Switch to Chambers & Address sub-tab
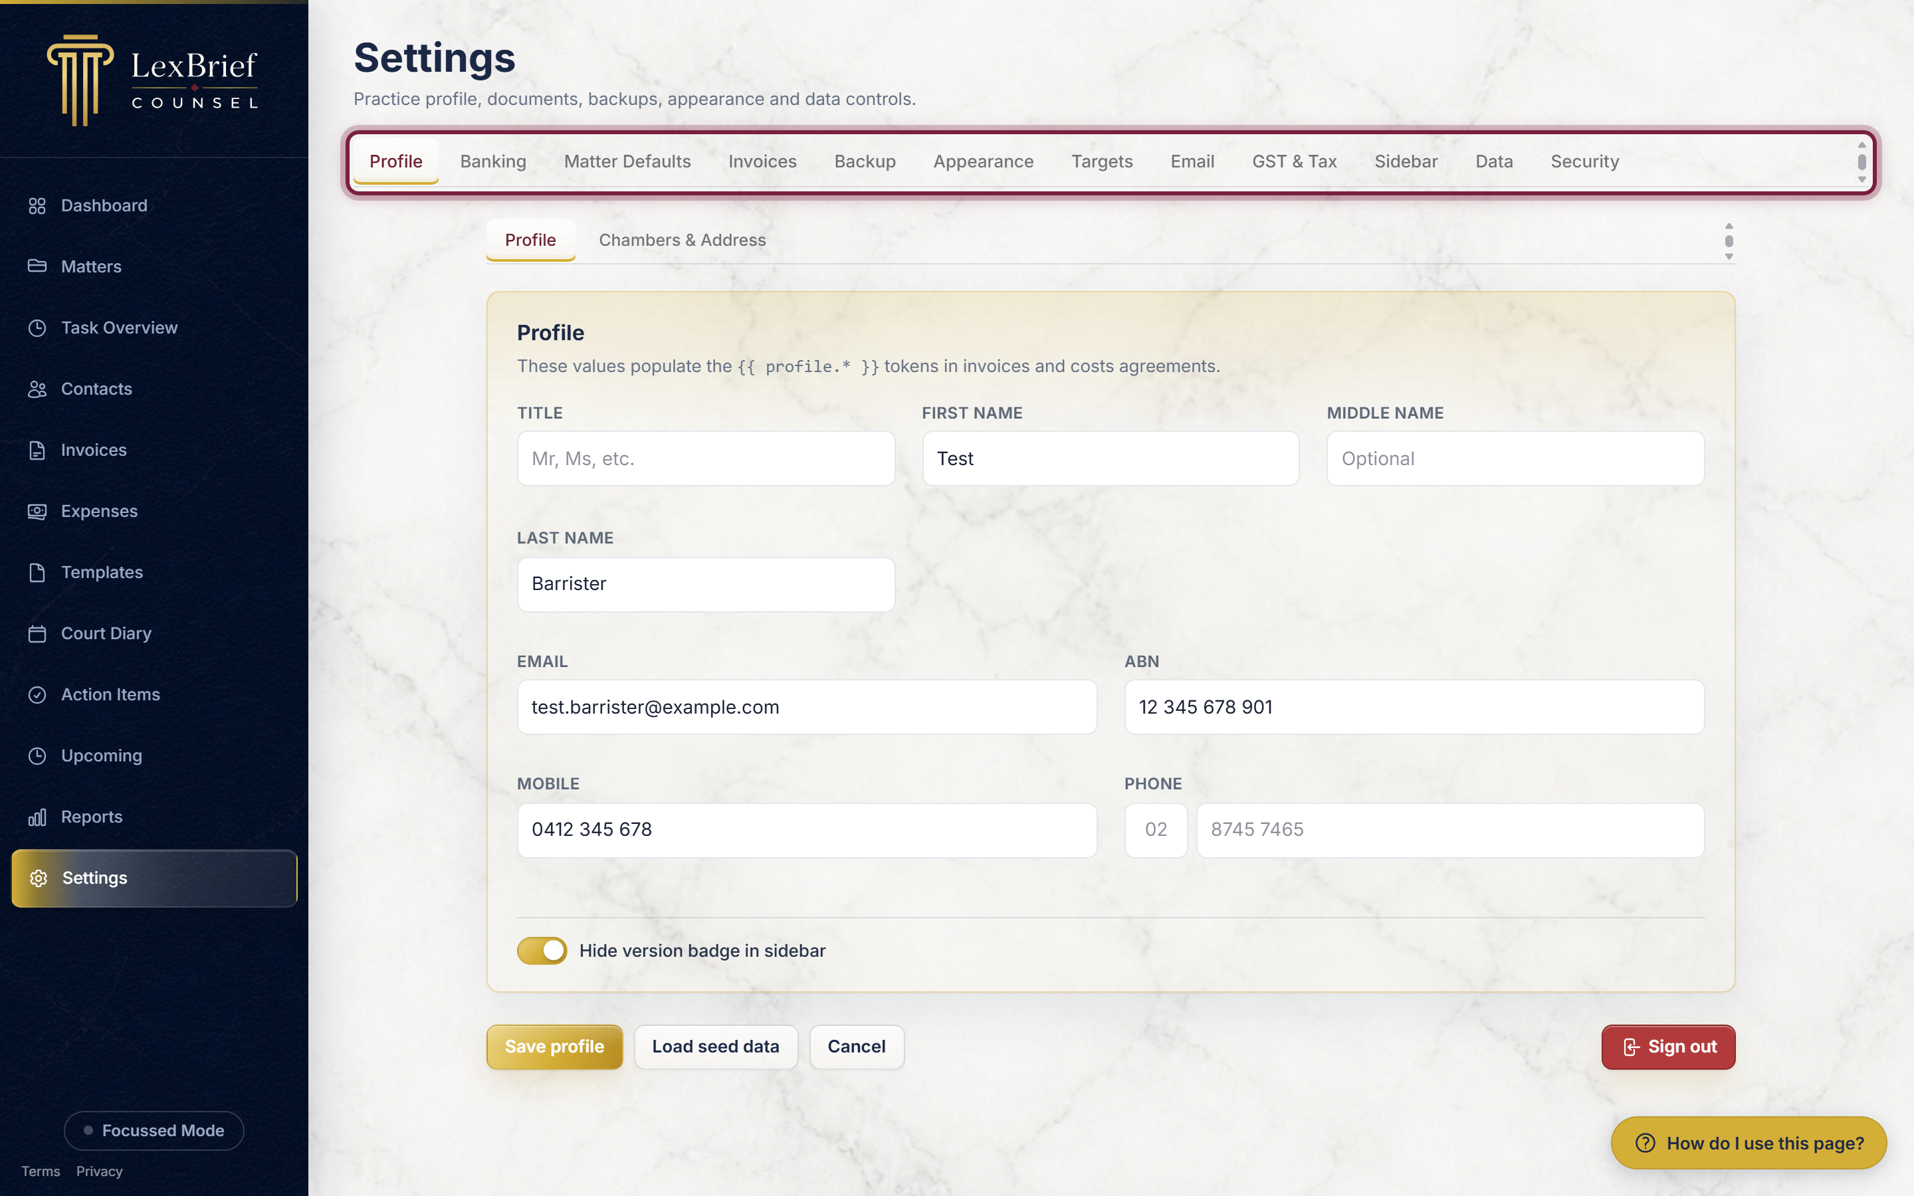The image size is (1914, 1196). [682, 240]
